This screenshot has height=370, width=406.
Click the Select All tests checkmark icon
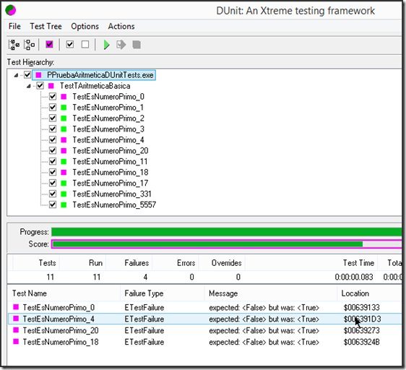pyautogui.click(x=70, y=45)
